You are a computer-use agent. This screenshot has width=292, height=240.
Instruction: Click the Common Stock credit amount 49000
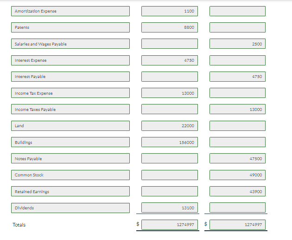(x=237, y=175)
